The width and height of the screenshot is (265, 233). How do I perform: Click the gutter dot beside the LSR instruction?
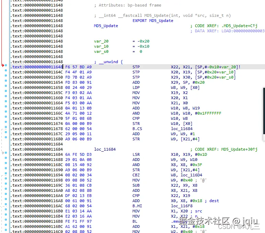tap(6, 153)
